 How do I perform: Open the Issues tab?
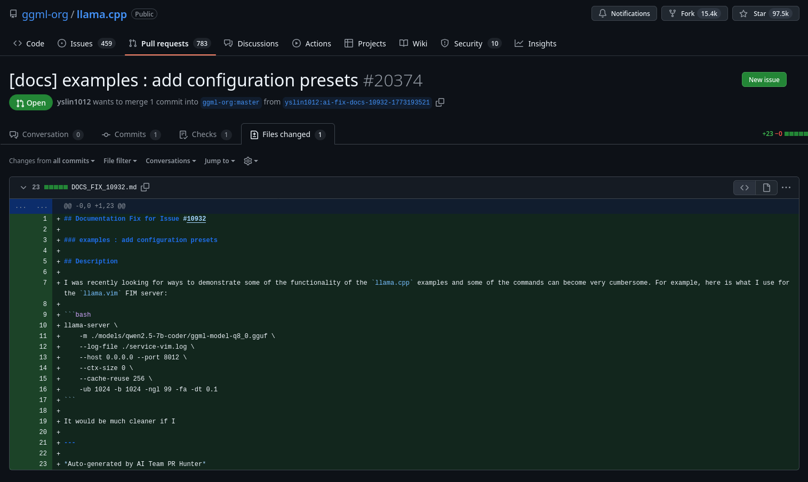pyautogui.click(x=86, y=44)
